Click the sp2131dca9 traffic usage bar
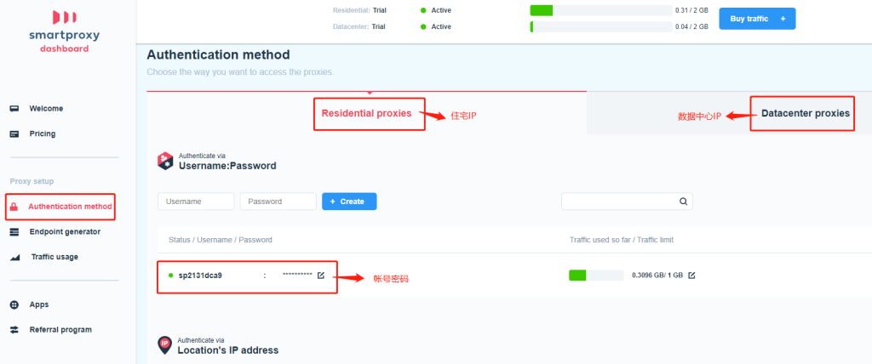This screenshot has width=872, height=364. [x=596, y=275]
